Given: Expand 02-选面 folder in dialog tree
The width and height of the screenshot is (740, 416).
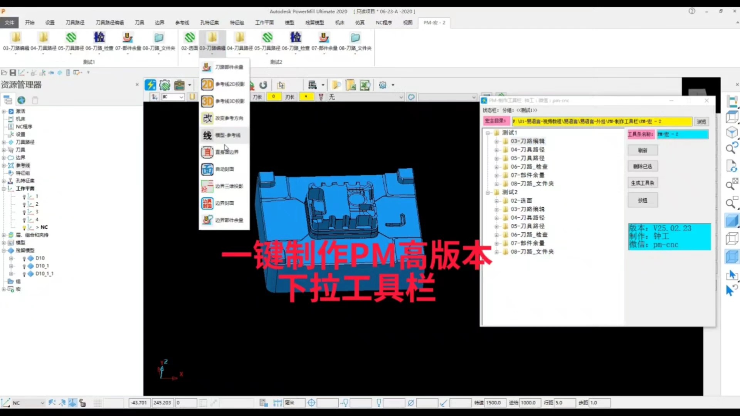Looking at the screenshot, I should (x=497, y=201).
